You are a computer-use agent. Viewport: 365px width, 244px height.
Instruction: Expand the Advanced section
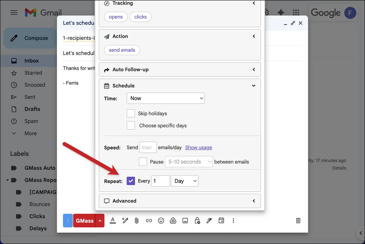click(x=254, y=201)
